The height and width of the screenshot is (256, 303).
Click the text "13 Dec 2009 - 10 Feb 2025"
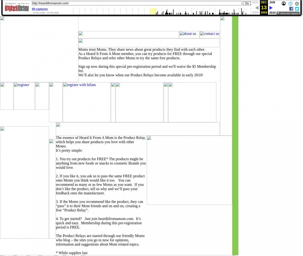pos(46,13)
